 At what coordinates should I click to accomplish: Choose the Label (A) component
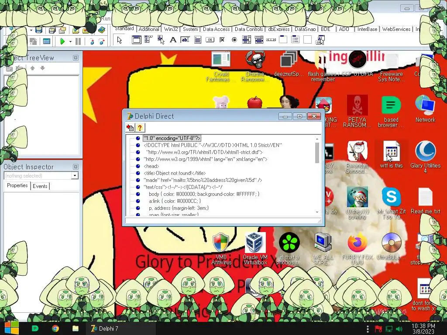click(x=173, y=40)
